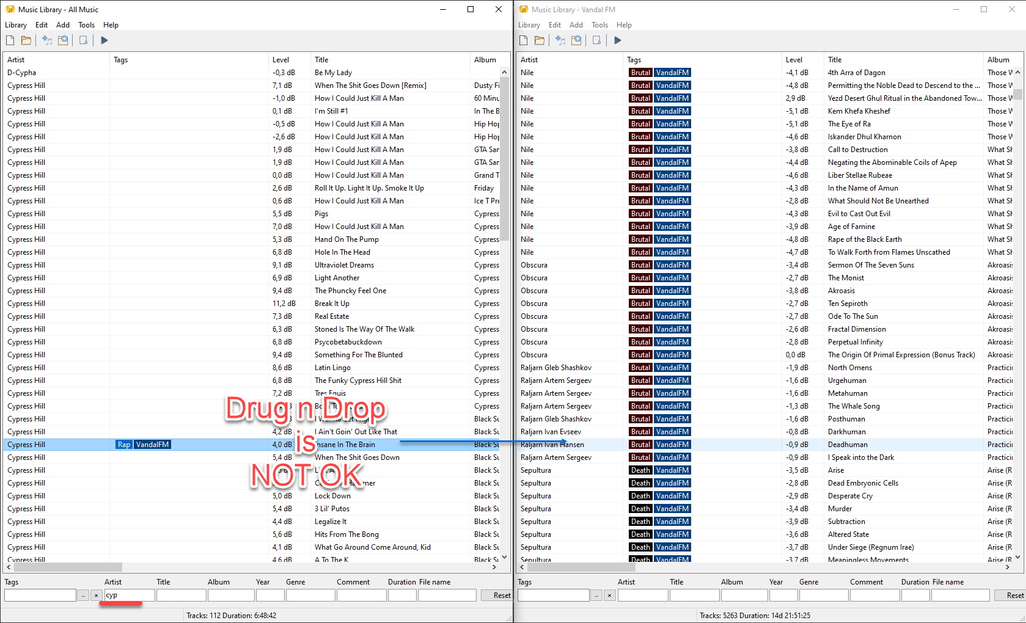Select 'Hits From The Bong' track row
Viewport: 1026px width, 623px height.
[x=252, y=534]
